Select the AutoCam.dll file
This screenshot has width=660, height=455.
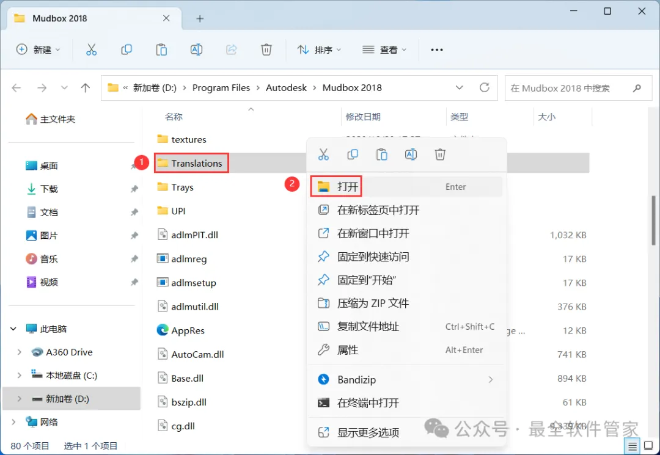[190, 354]
